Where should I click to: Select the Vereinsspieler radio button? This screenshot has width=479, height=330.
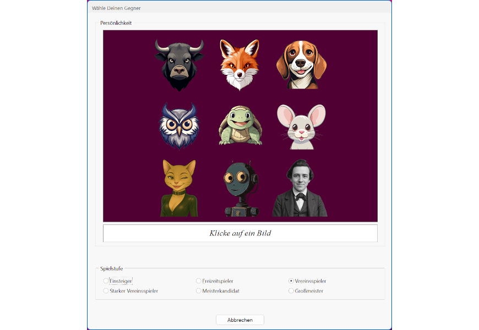tap(291, 280)
